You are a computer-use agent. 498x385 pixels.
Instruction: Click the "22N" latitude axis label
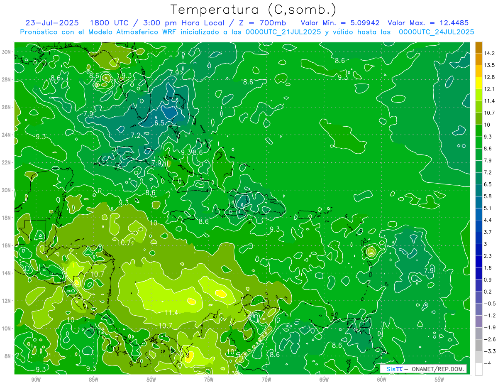point(6,162)
